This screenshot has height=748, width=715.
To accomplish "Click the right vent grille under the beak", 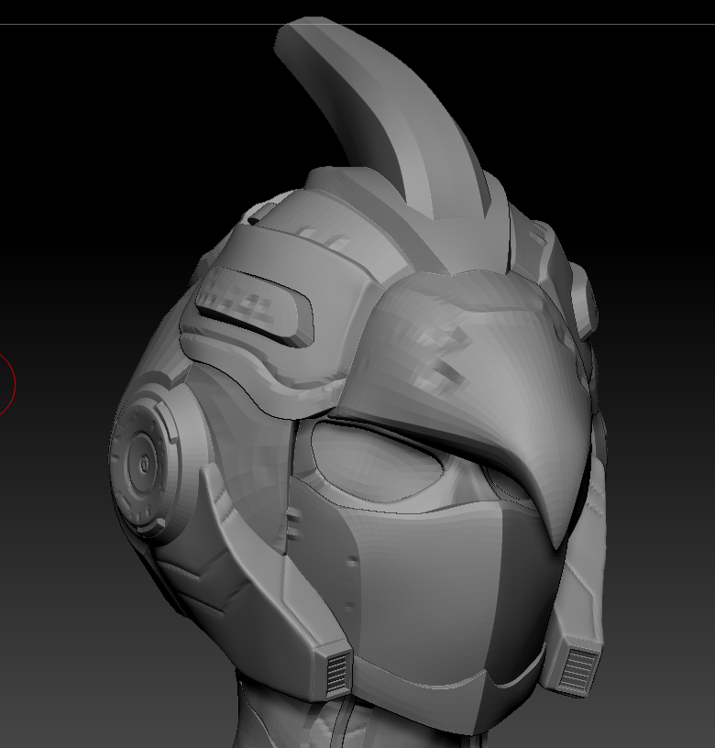I will coord(579,668).
